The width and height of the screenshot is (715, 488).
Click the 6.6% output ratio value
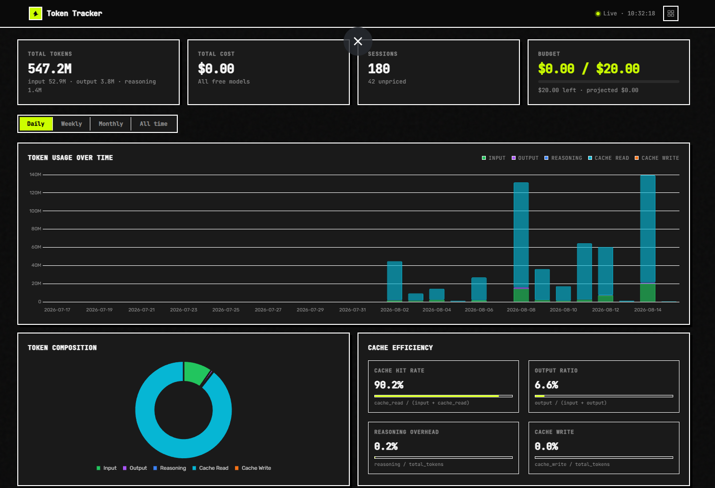pyautogui.click(x=546, y=385)
